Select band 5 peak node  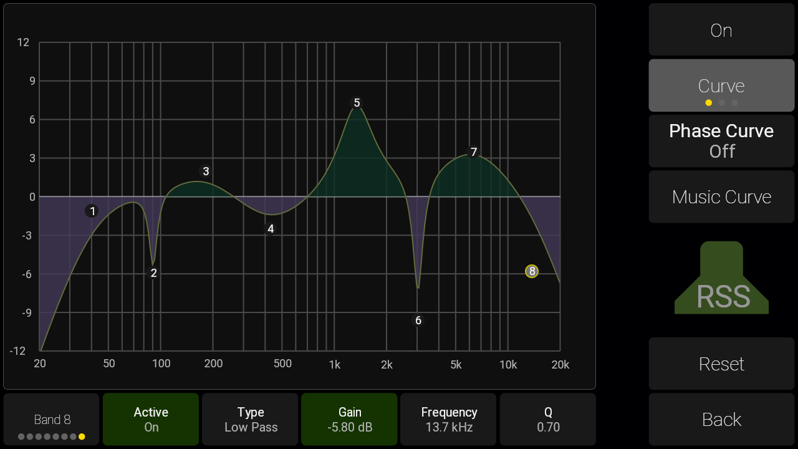[x=357, y=103]
